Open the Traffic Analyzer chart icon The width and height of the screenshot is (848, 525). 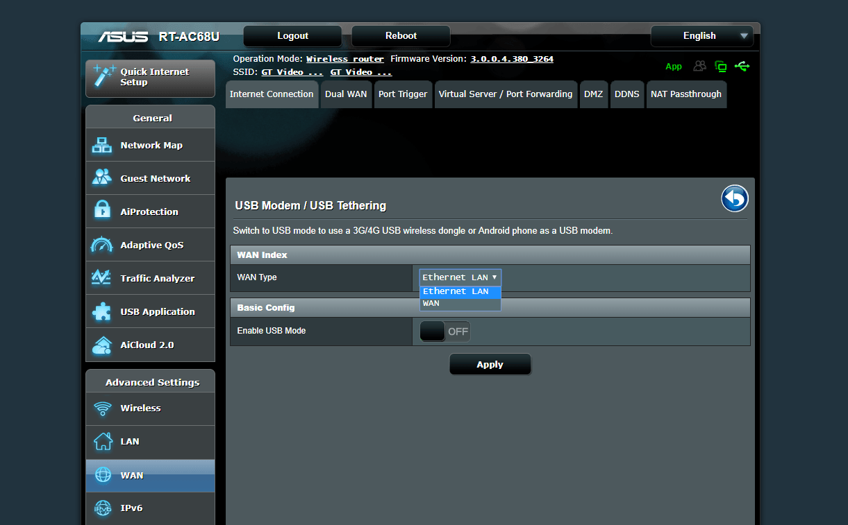(x=102, y=278)
